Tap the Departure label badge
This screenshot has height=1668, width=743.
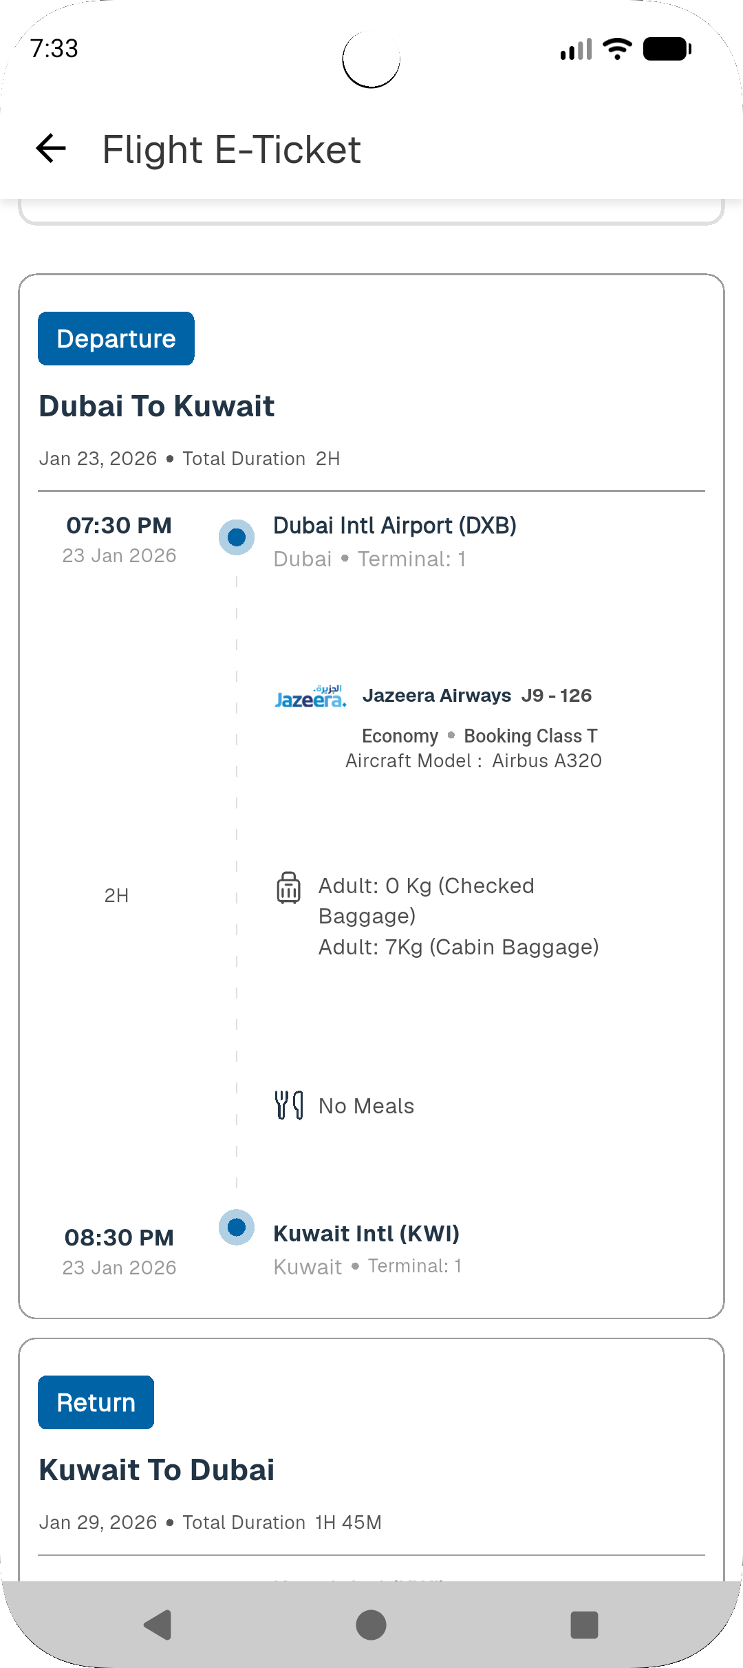[116, 339]
